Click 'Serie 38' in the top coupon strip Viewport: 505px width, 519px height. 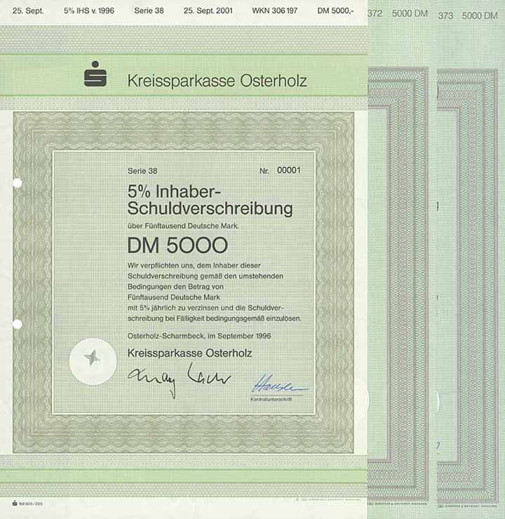(x=149, y=11)
